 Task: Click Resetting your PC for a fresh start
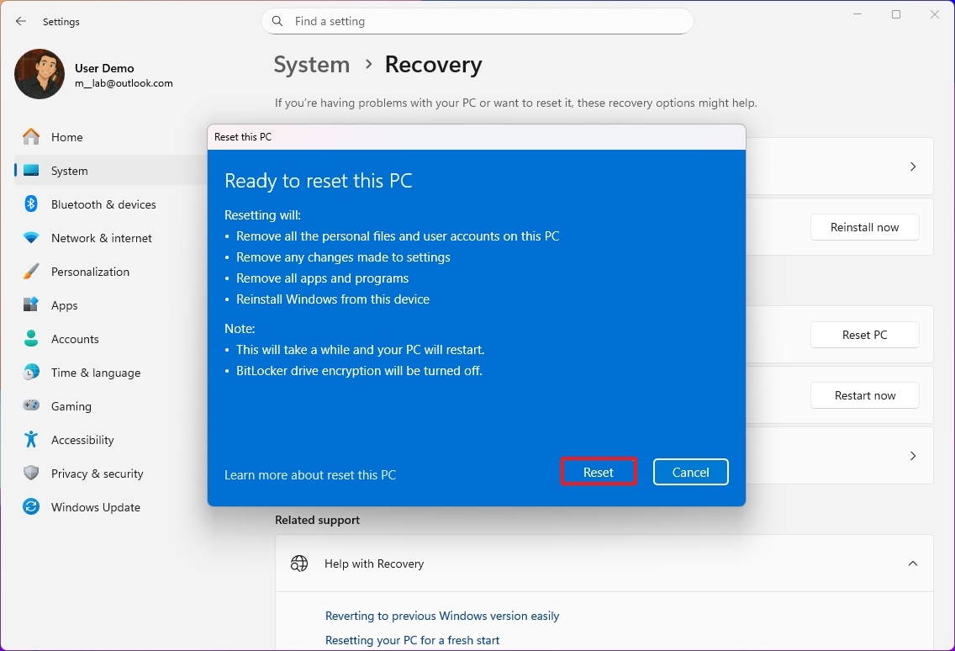click(x=412, y=640)
